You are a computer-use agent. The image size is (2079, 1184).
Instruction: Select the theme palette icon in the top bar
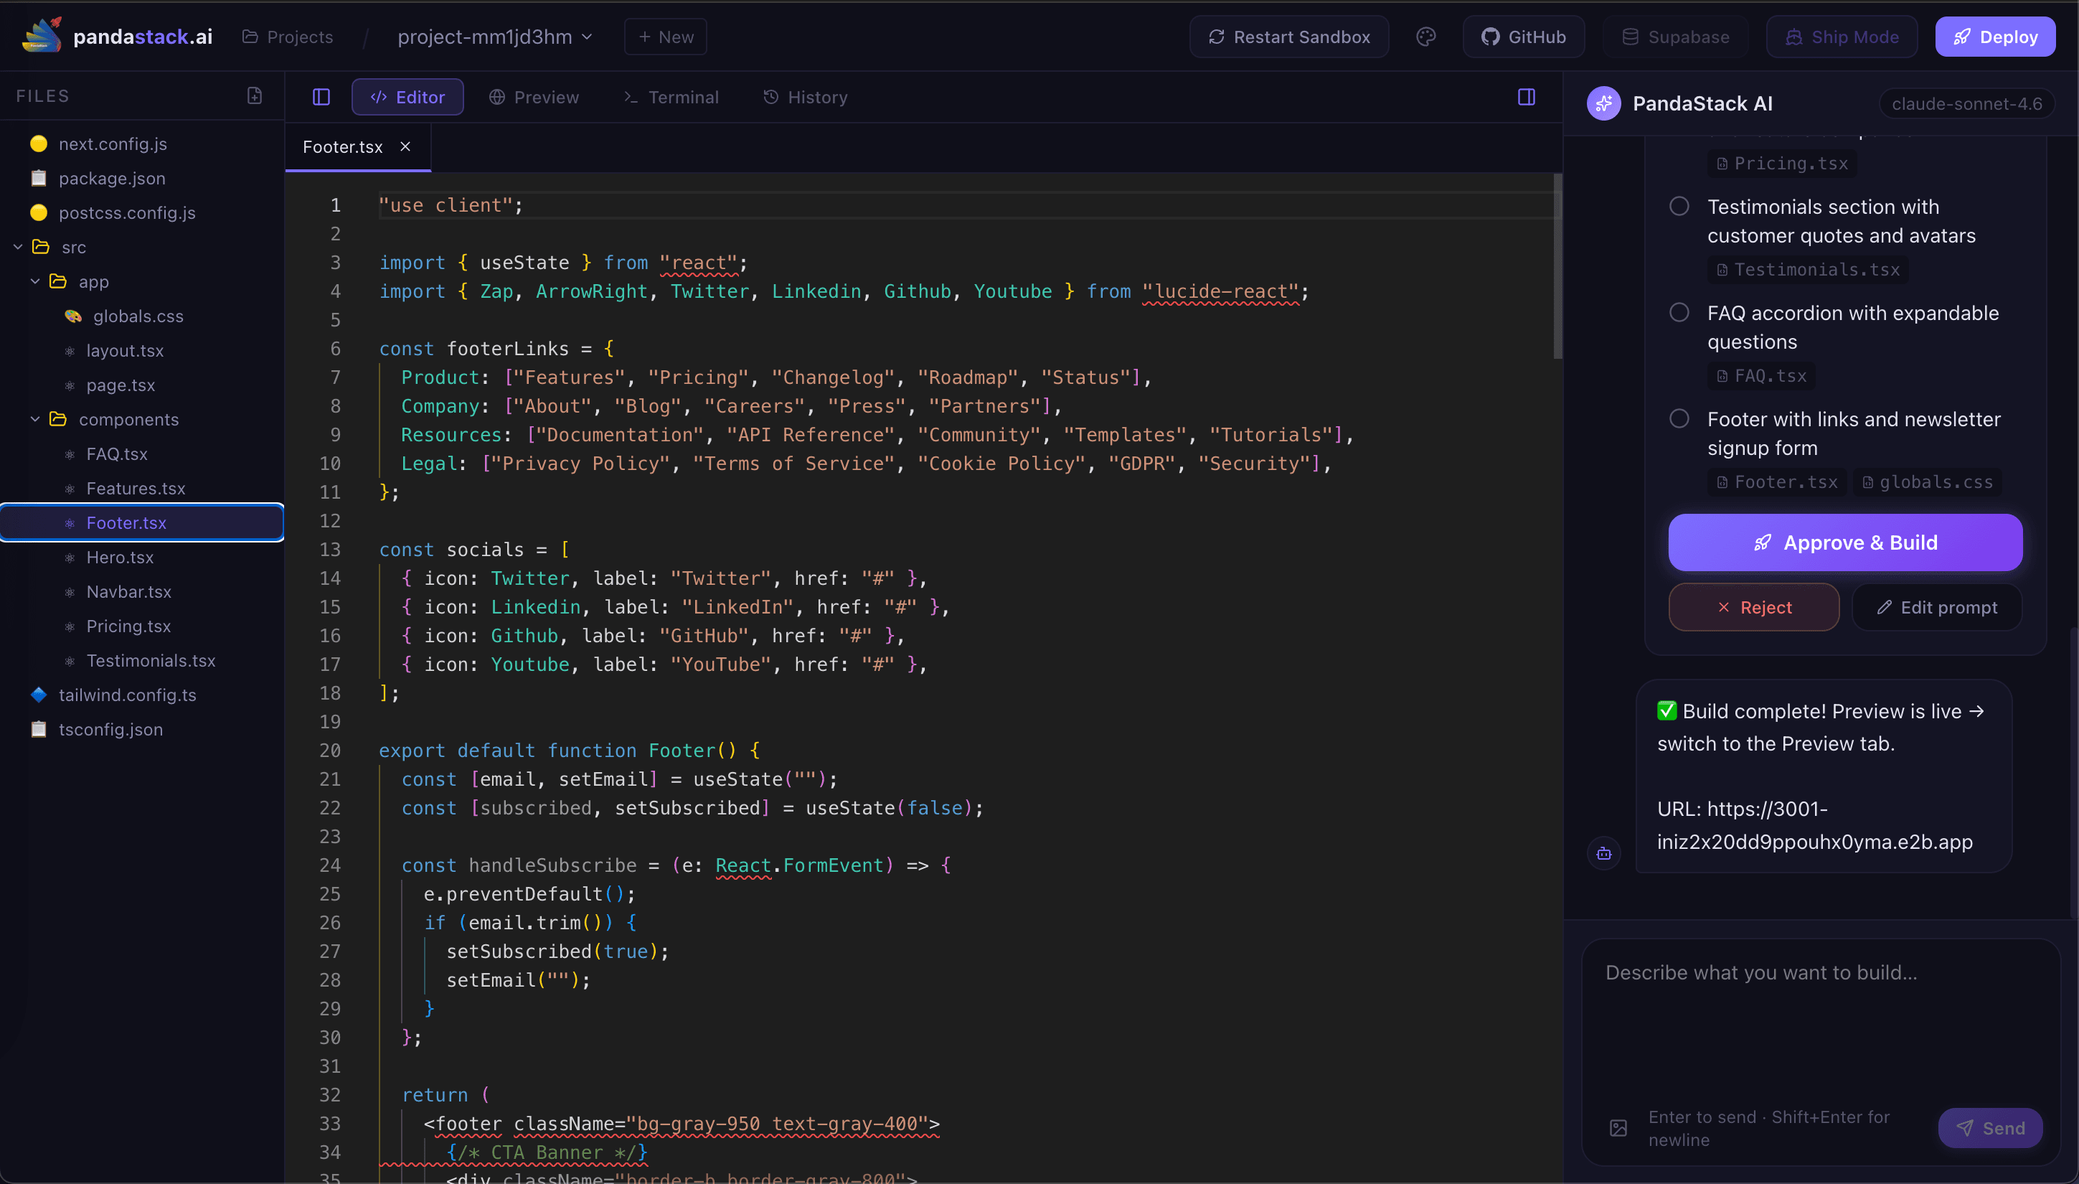tap(1426, 36)
